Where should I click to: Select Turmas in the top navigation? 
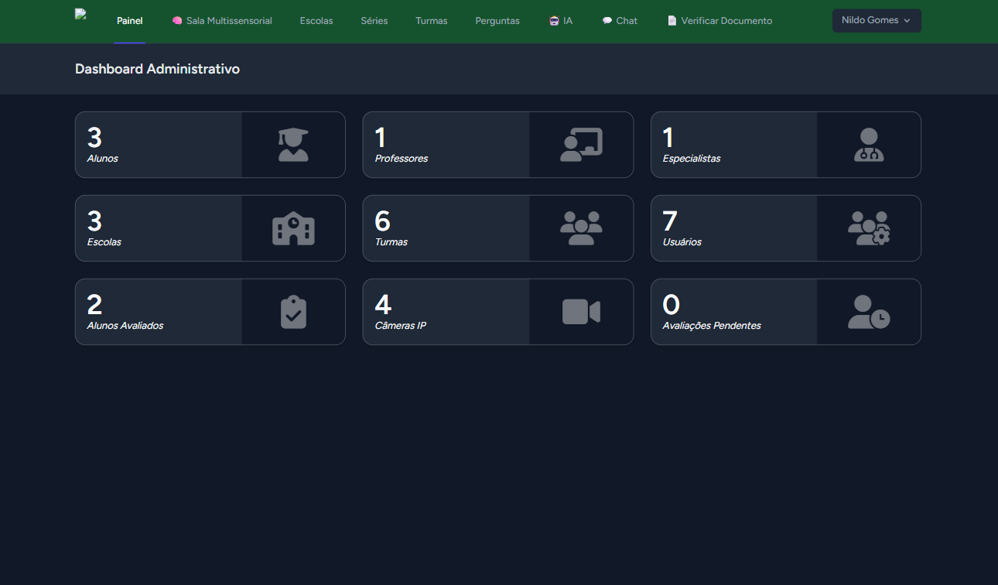coord(431,21)
